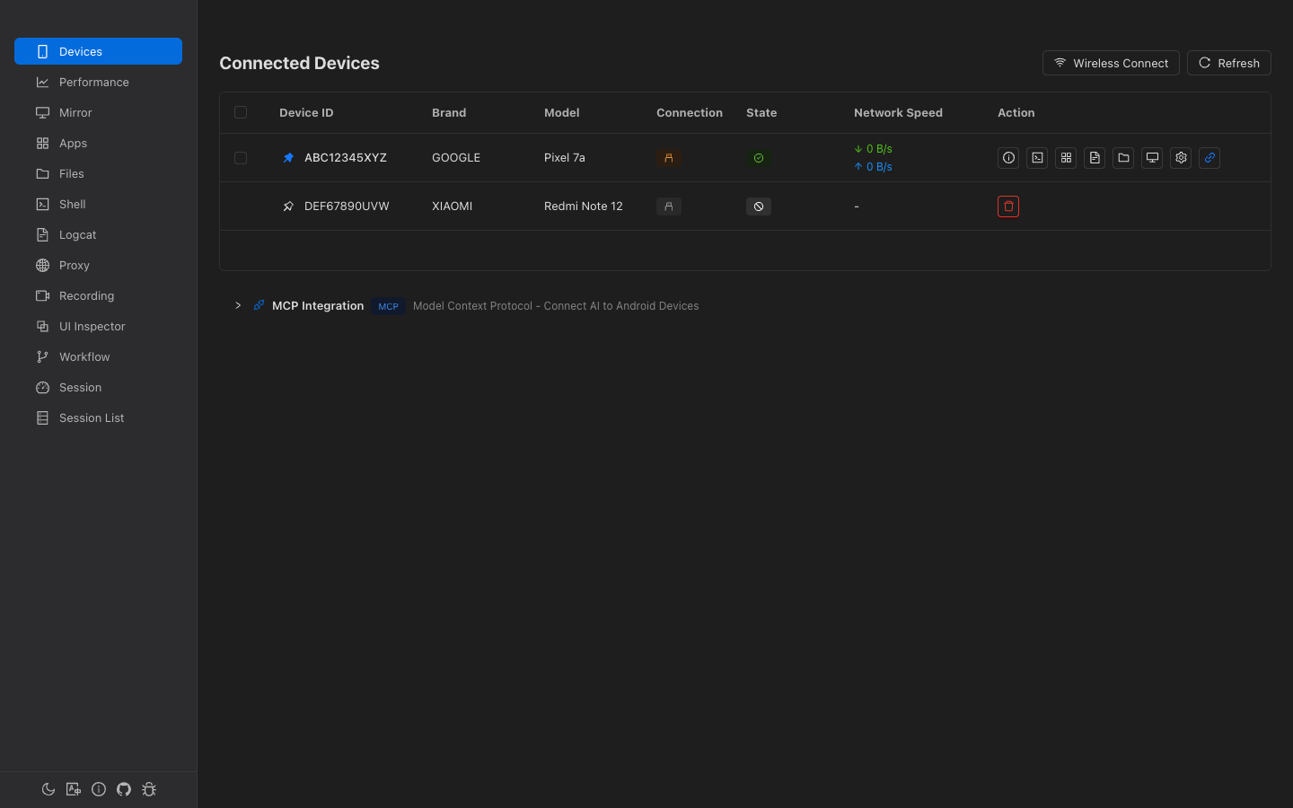This screenshot has width=1293, height=808.
Task: Refresh the connected devices list
Action: click(1228, 63)
